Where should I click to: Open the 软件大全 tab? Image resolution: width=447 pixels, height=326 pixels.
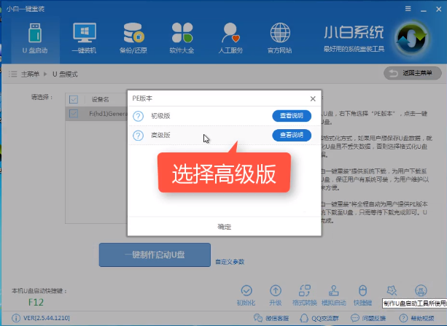pyautogui.click(x=182, y=39)
